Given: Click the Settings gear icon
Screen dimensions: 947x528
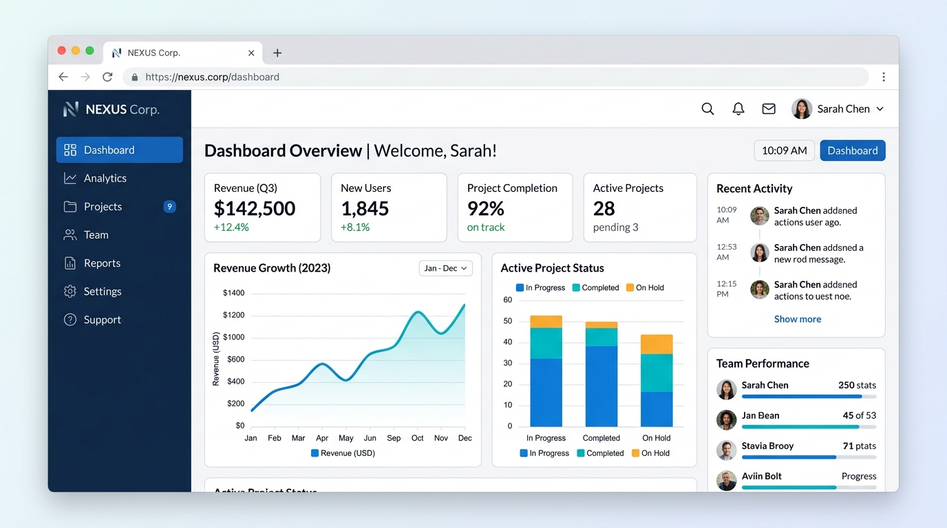Looking at the screenshot, I should pos(70,291).
